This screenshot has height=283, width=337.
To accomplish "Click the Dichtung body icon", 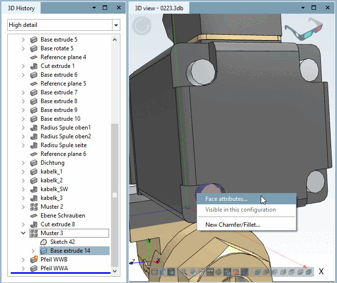I will pos(34,163).
